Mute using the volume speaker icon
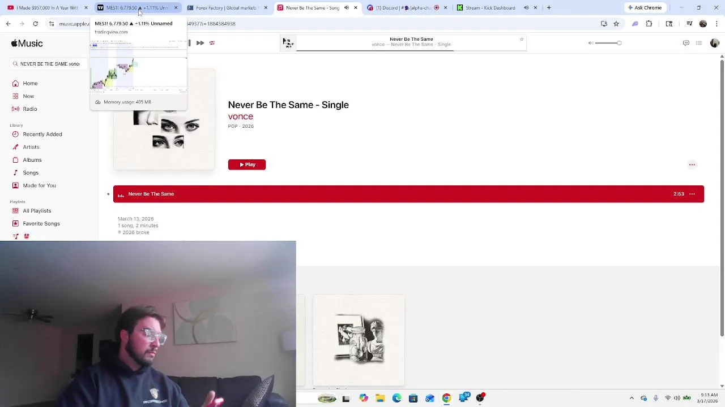 click(591, 43)
